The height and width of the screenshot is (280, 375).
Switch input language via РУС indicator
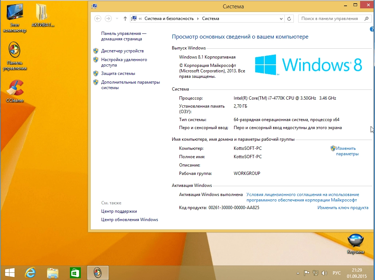click(336, 273)
